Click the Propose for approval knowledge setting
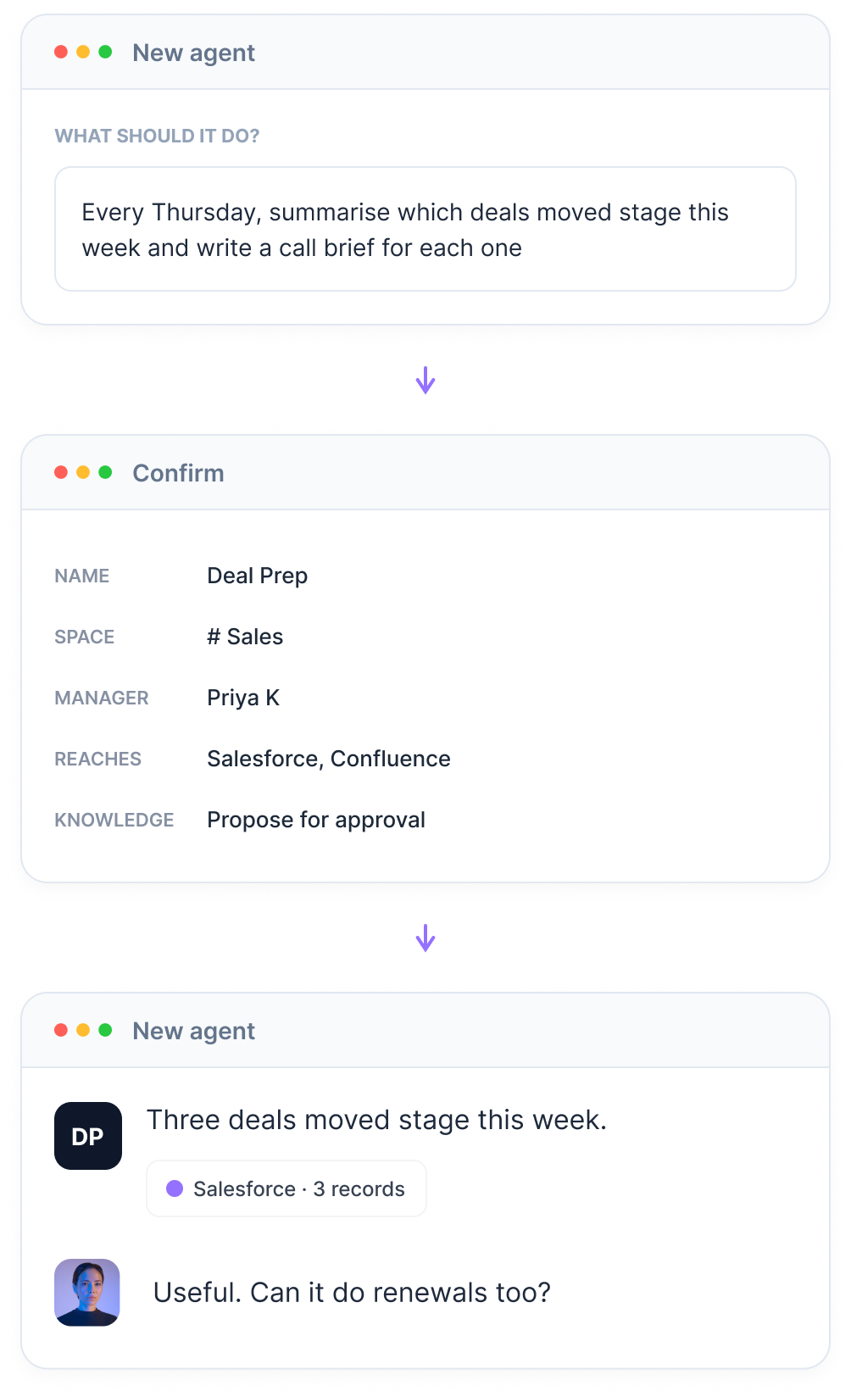This screenshot has width=851, height=1397. click(x=316, y=820)
